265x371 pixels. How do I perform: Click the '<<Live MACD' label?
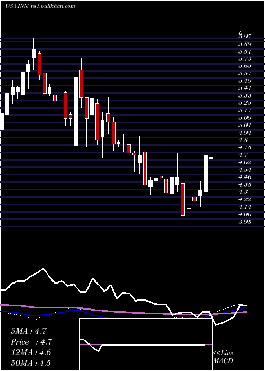[223, 357]
